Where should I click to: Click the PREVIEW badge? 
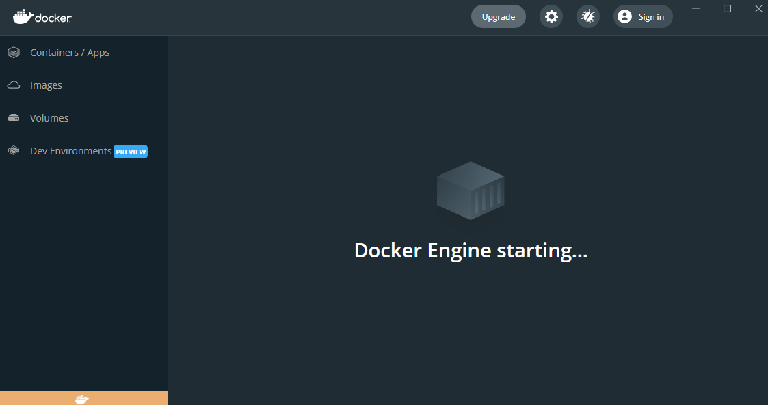coord(131,152)
